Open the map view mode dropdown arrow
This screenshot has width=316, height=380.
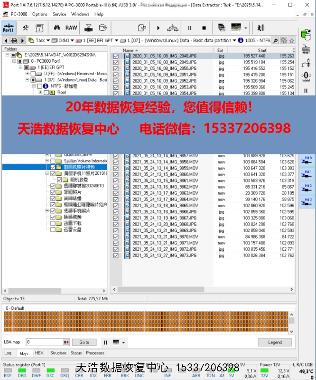click(124, 342)
